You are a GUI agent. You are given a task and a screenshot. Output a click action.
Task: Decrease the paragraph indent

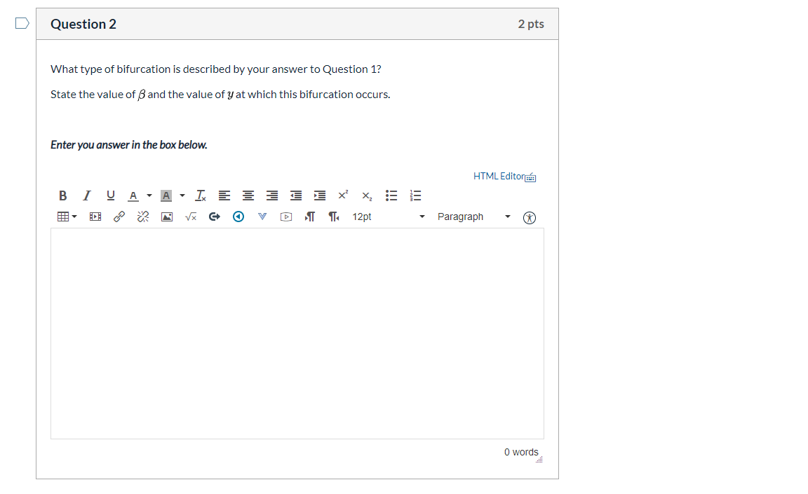pos(296,195)
